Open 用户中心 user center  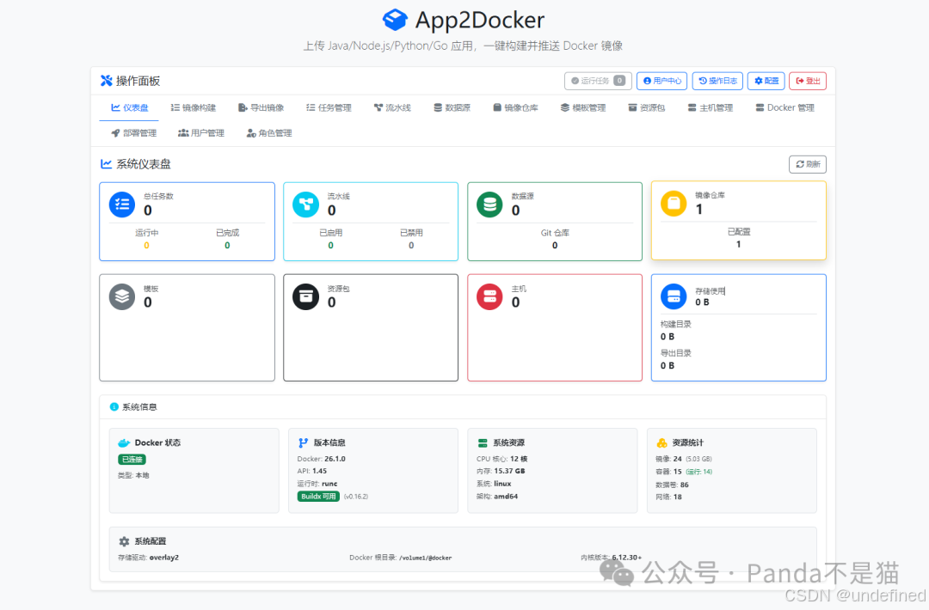(661, 81)
